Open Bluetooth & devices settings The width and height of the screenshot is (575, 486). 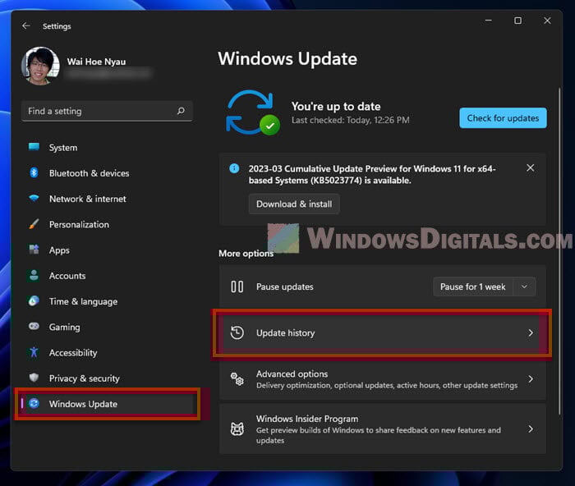[x=107, y=173]
